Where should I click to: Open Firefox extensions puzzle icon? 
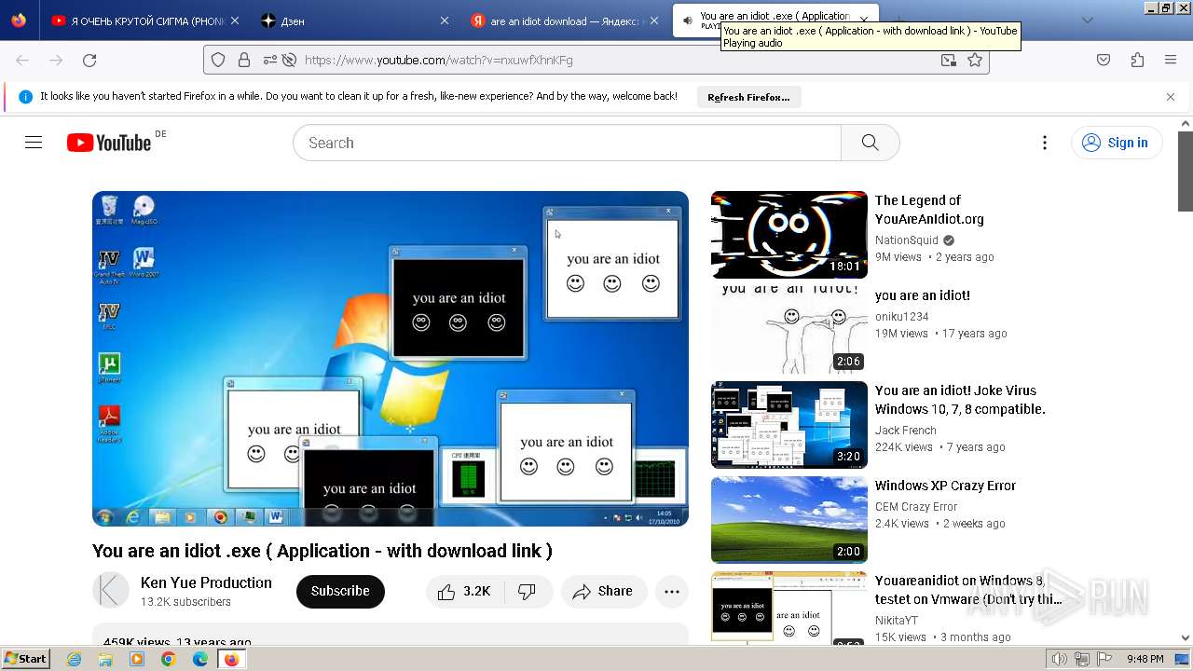pyautogui.click(x=1137, y=60)
